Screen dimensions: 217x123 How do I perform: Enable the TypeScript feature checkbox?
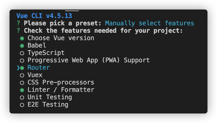pyautogui.click(x=22, y=53)
